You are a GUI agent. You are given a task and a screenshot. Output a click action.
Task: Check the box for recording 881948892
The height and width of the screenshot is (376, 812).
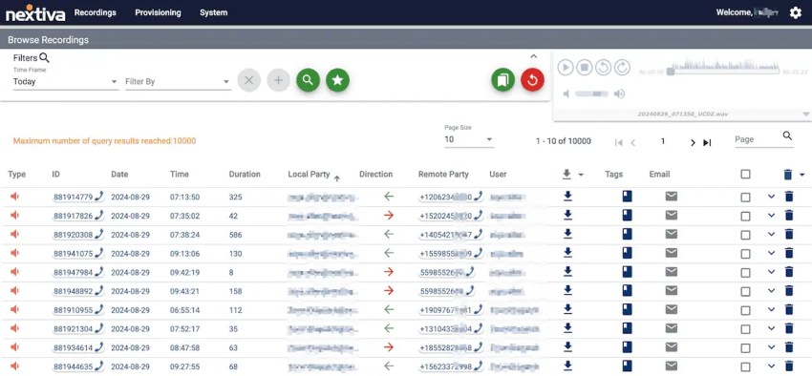pyautogui.click(x=745, y=291)
